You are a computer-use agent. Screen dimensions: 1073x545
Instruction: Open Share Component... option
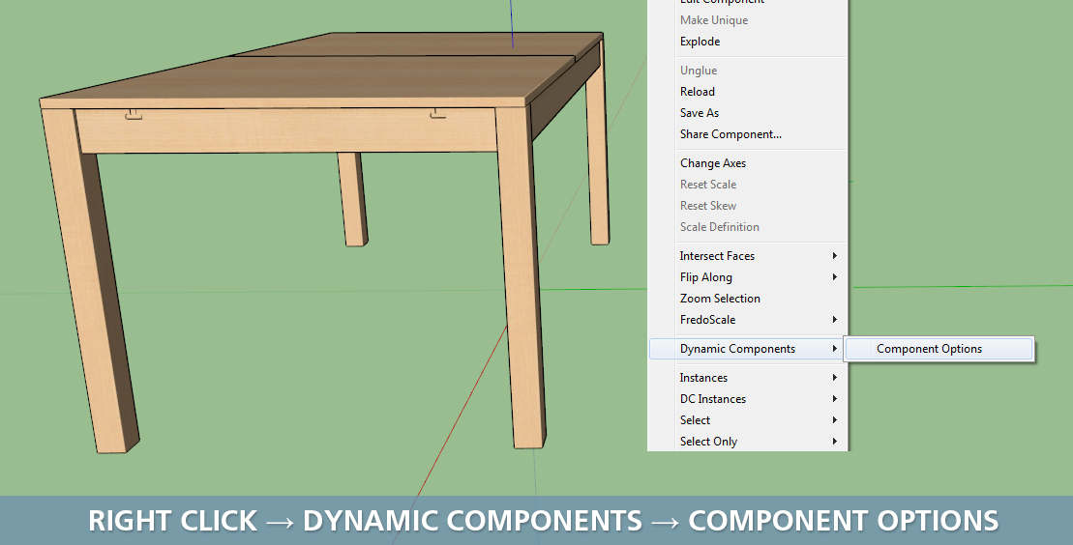[747, 134]
